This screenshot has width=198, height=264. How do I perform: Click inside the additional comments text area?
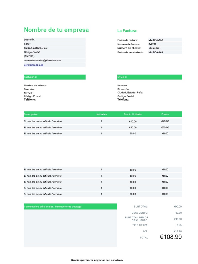pyautogui.click(x=70, y=228)
